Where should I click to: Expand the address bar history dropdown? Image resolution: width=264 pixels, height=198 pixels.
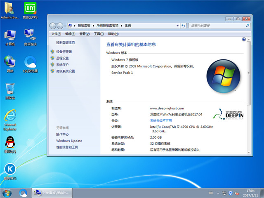(x=177, y=26)
